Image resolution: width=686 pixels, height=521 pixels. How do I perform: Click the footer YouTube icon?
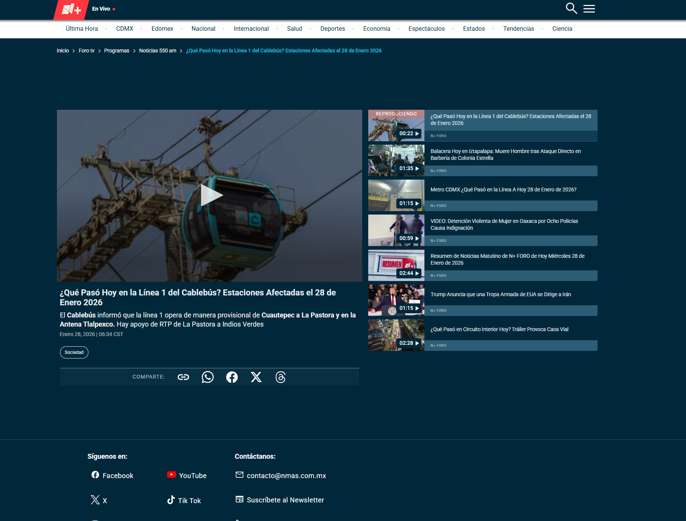(x=172, y=475)
